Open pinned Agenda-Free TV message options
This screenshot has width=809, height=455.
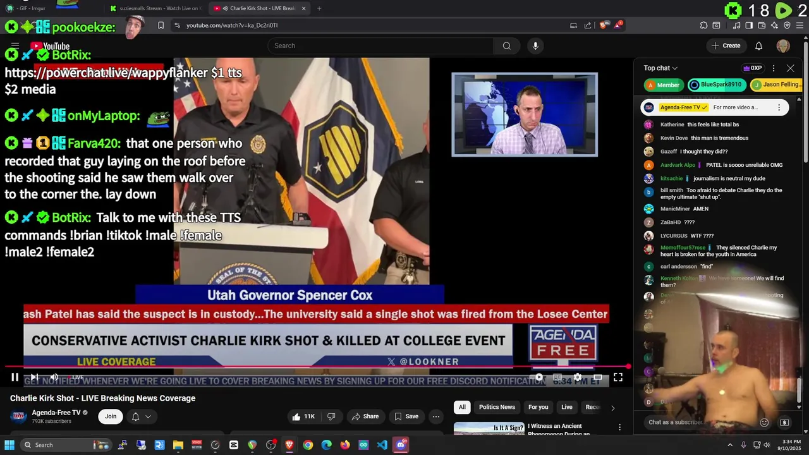pos(779,107)
